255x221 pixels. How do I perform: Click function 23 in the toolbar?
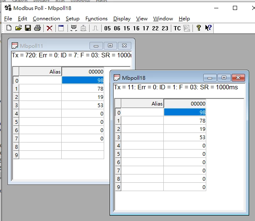[x=165, y=28]
